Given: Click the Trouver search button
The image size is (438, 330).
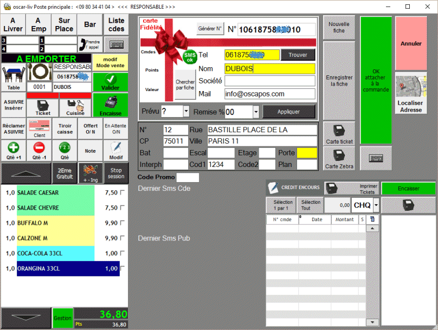Looking at the screenshot, I should pos(298,55).
